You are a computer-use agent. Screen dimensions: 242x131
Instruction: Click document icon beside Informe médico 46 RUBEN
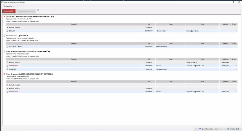[4, 36]
